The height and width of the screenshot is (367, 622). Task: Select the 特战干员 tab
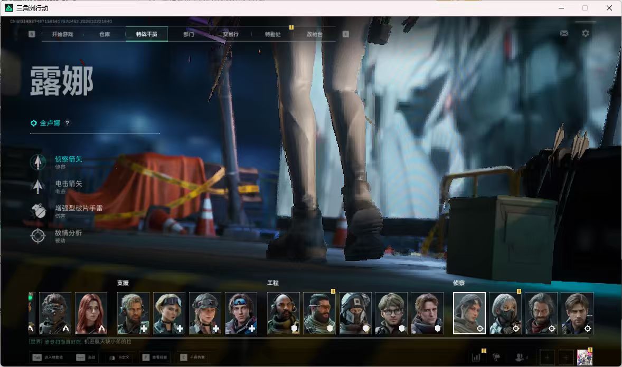click(147, 34)
